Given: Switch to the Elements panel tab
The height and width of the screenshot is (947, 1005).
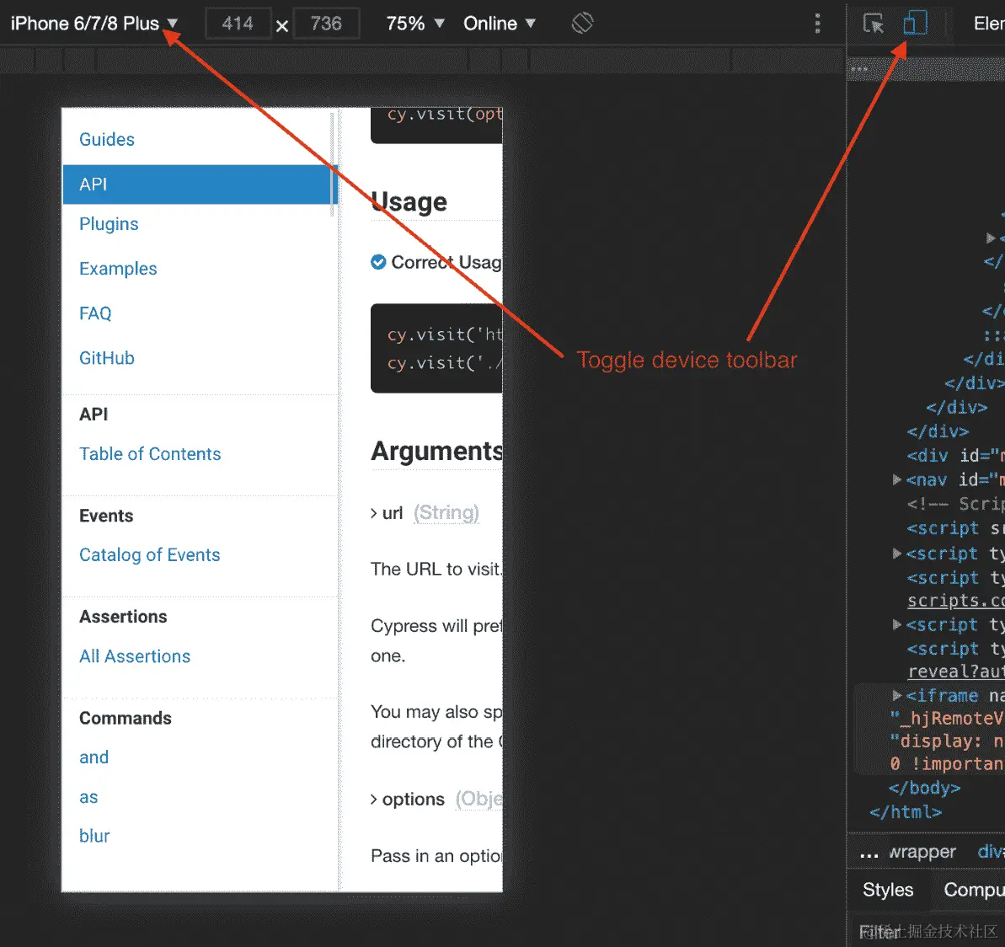Looking at the screenshot, I should pyautogui.click(x=989, y=24).
